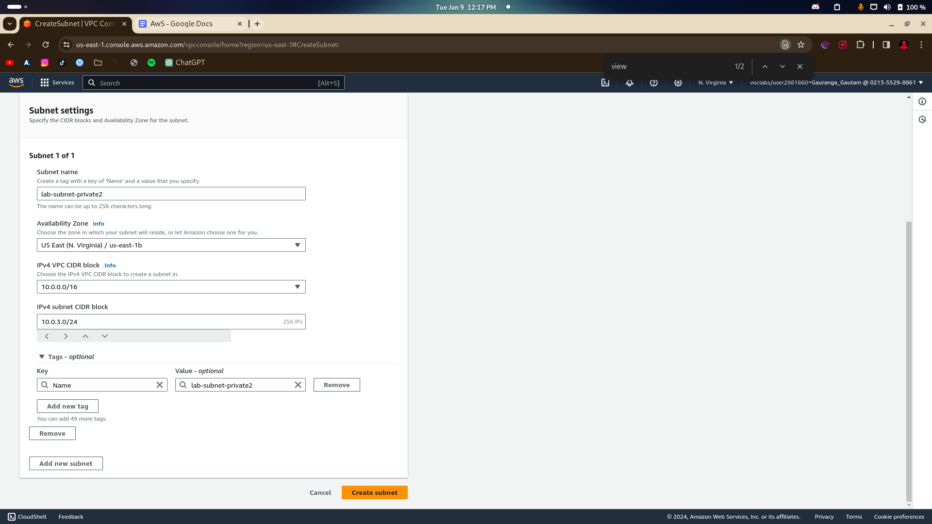Increase CIDR block size with up chevron
The width and height of the screenshot is (932, 524).
(85, 336)
